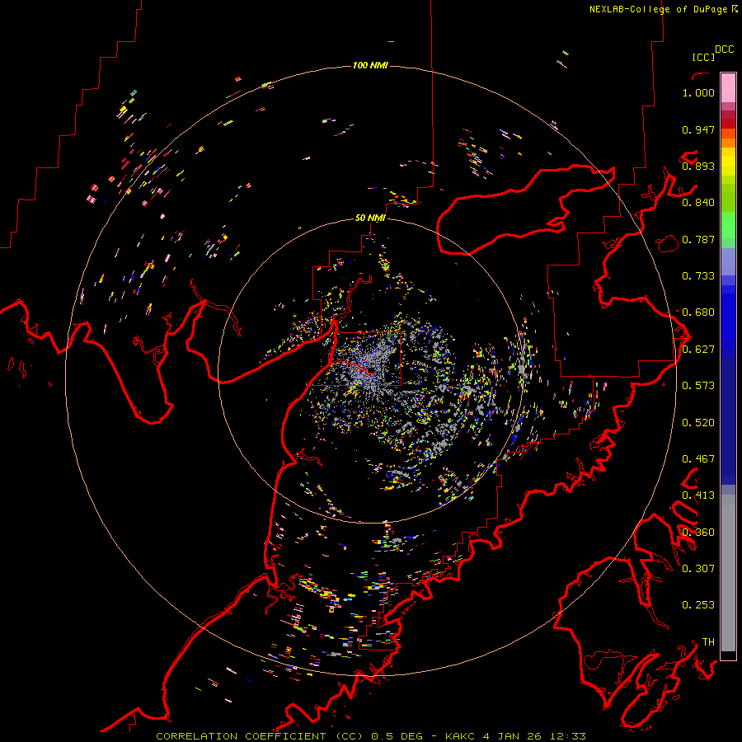Click the 0.467 legend value
Viewport: 742px width, 742px height.
pos(698,459)
